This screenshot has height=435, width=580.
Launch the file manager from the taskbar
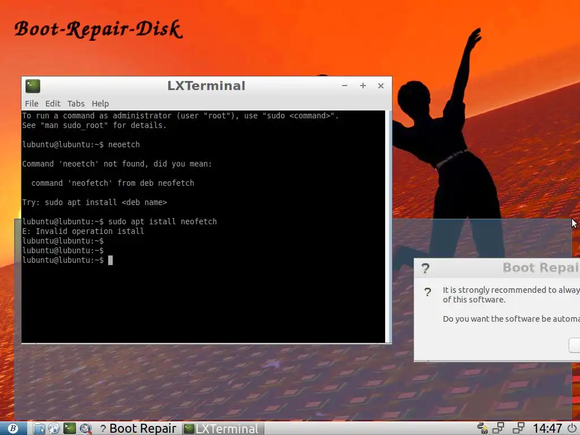(x=39, y=428)
